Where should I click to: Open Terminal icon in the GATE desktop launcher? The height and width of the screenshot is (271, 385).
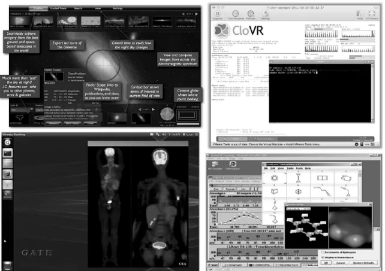8,153
